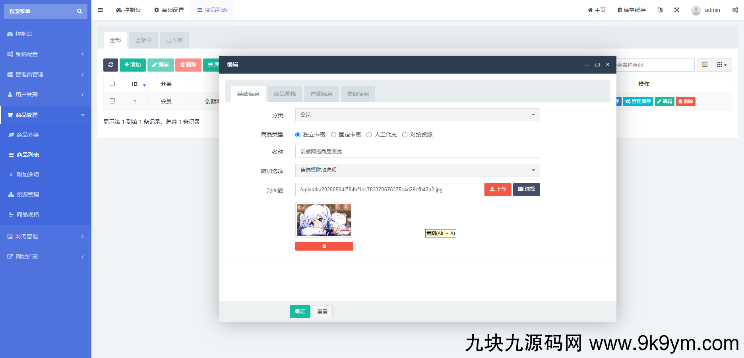Switch to the 已下架 tab in product list
744x358 pixels.
(x=174, y=40)
